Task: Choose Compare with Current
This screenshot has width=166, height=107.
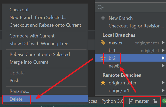Action: (x=32, y=36)
